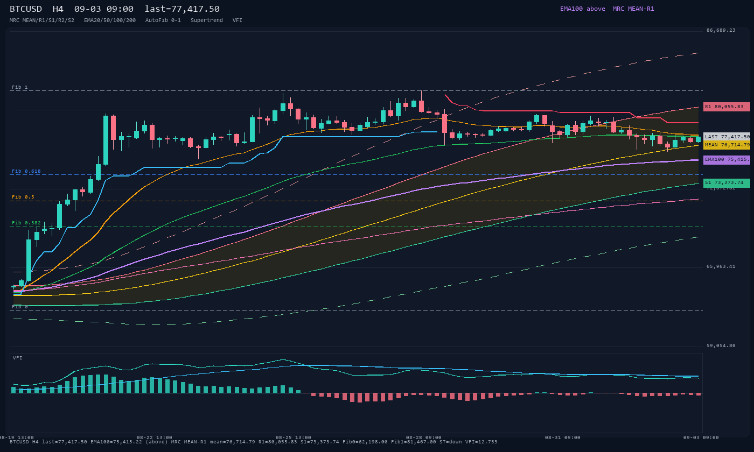This screenshot has width=754, height=452.
Task: Click the '08-19 13:00' time axis label
Action: [16, 437]
